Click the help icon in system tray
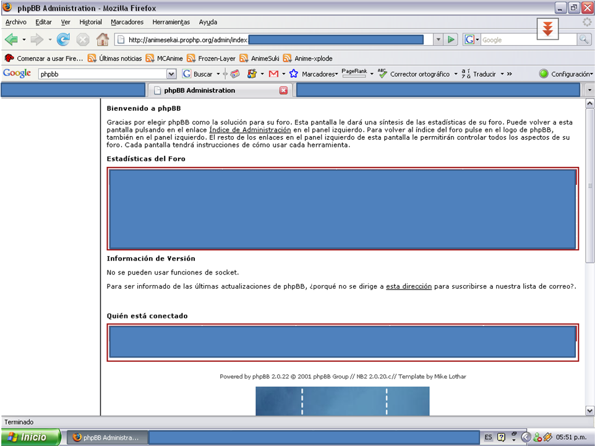The height and width of the screenshot is (446, 595). click(x=501, y=437)
